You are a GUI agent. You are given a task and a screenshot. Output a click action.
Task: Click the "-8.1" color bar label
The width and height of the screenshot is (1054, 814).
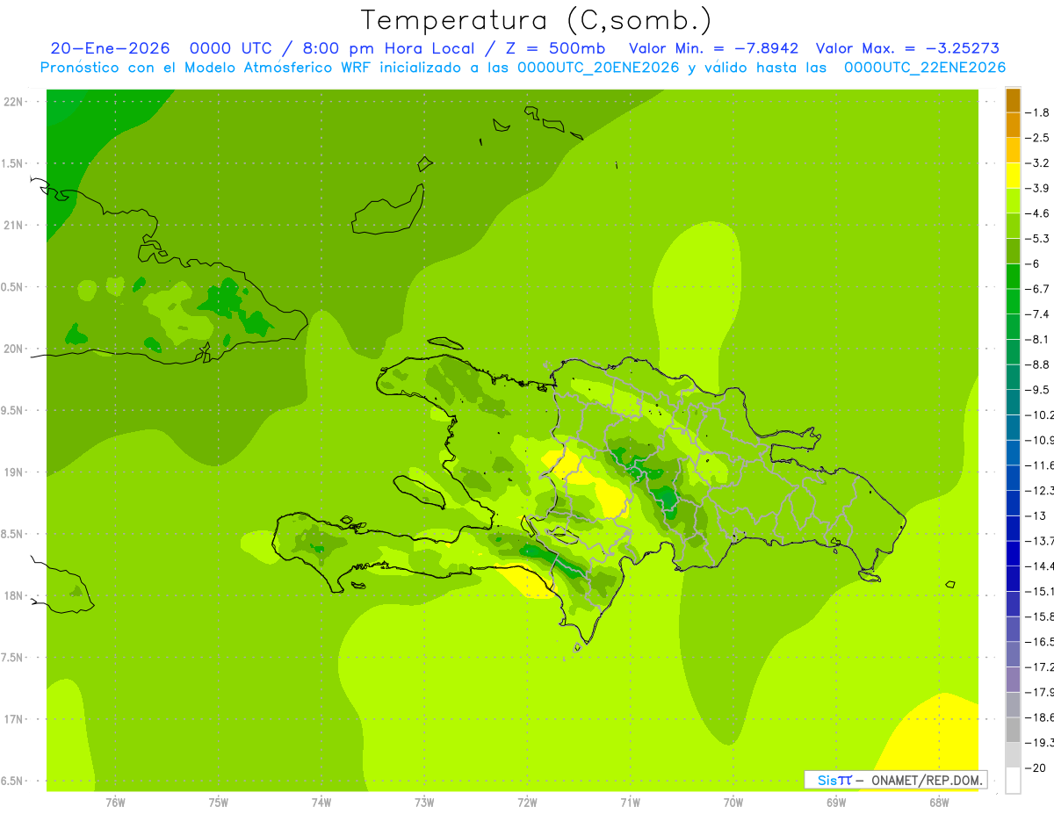[1037, 339]
